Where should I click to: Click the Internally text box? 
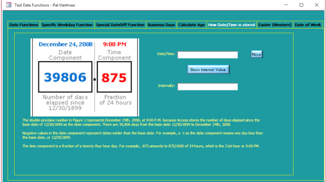point(208,87)
